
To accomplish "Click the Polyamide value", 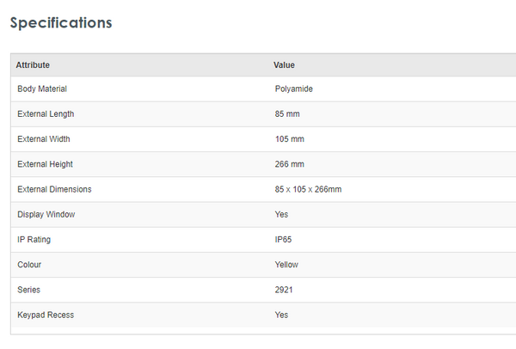I will (x=293, y=89).
